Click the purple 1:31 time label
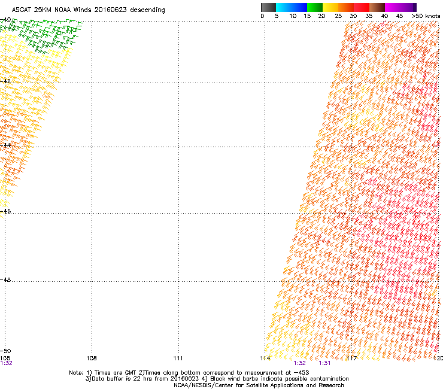 click(324, 363)
